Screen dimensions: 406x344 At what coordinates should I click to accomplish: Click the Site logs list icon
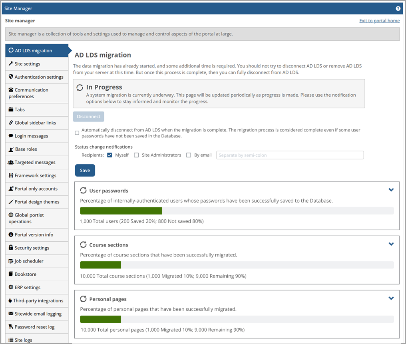[x=11, y=340]
